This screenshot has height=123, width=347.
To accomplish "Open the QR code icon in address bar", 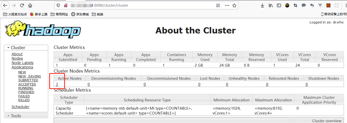I will coord(218,5).
